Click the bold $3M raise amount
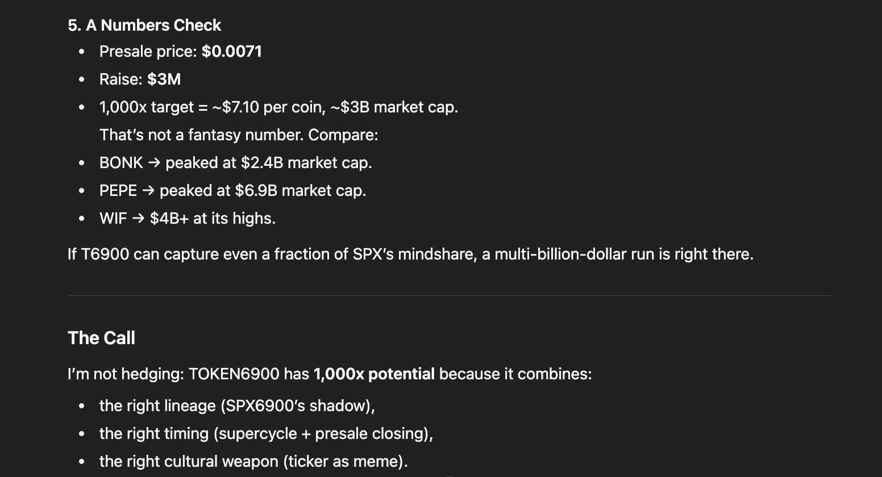Screen dimensions: 882x477 [164, 79]
